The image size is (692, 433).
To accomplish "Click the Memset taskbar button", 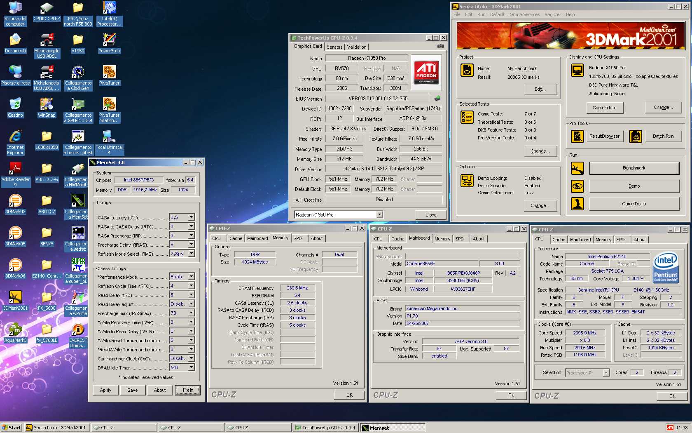I will coord(393,428).
